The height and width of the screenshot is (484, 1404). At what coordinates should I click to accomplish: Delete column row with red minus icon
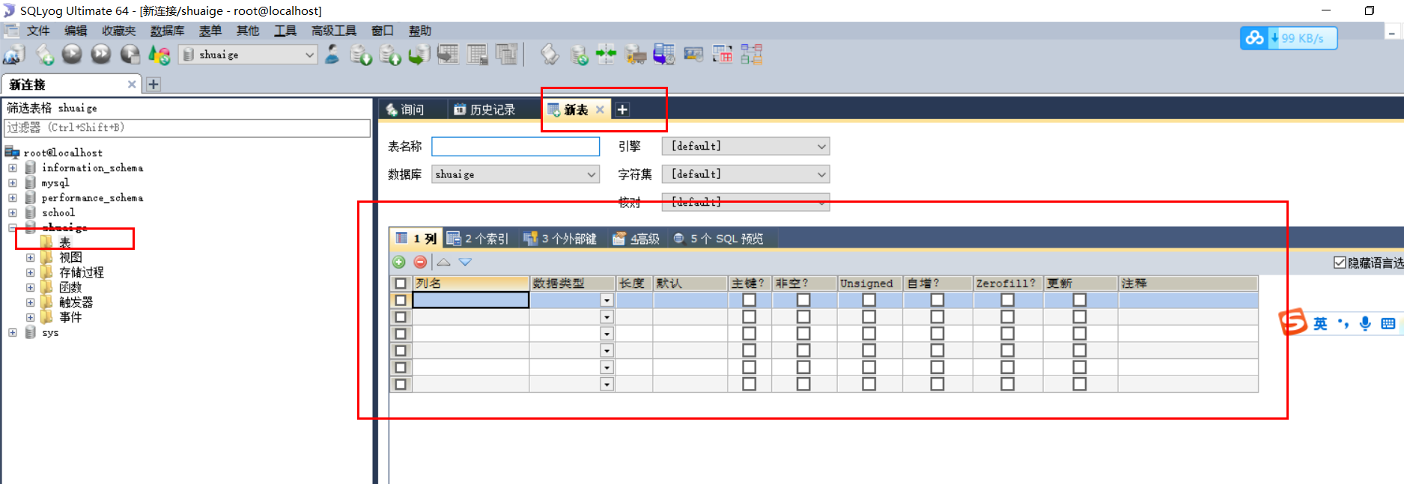pos(420,262)
